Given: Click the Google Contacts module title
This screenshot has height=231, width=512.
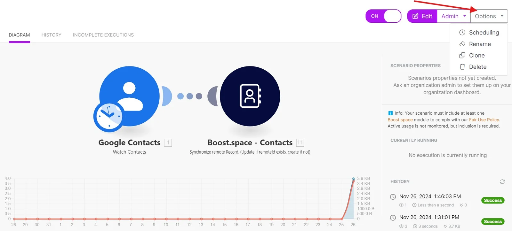Looking at the screenshot, I should [x=129, y=142].
